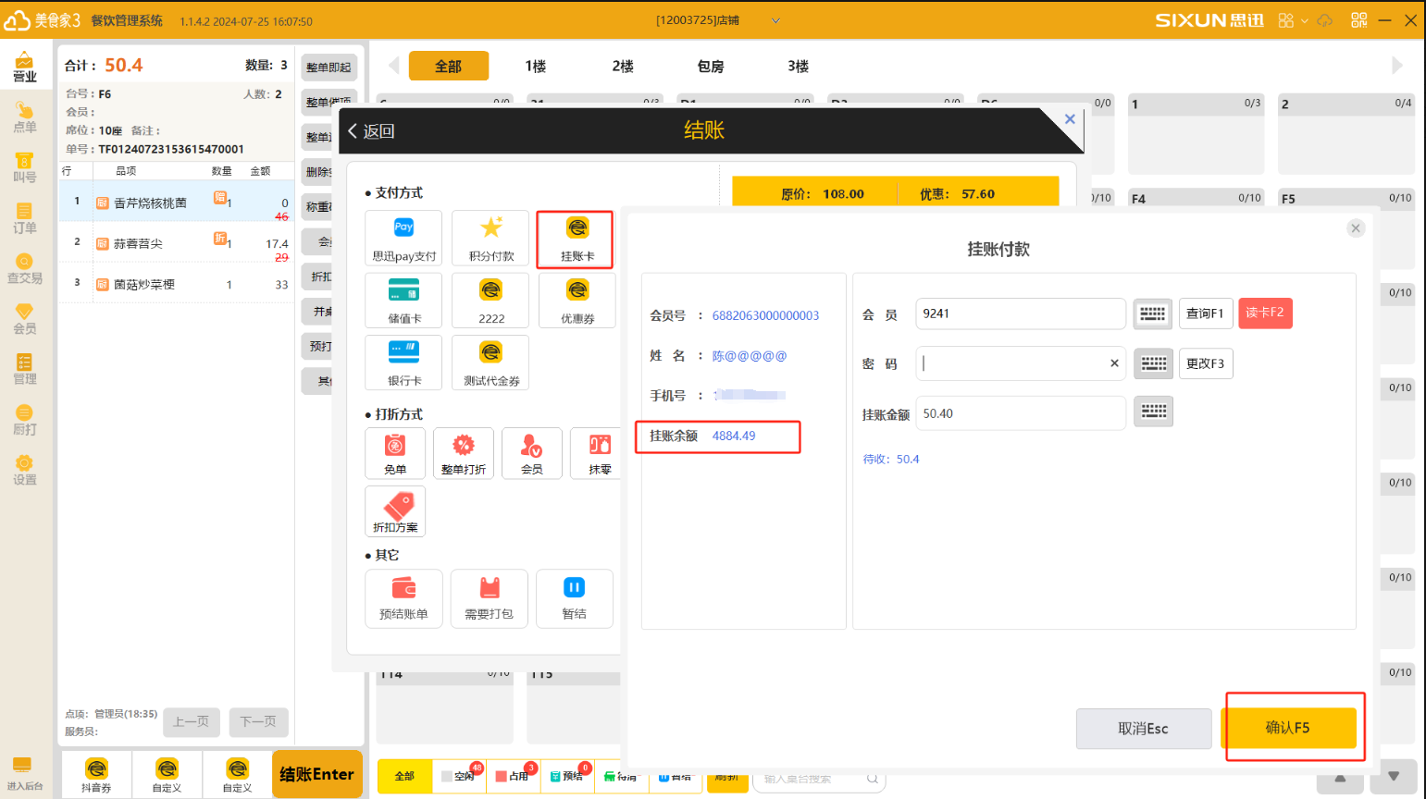The width and height of the screenshot is (1426, 799).
Task: Clear the 密码 field with X
Action: click(x=1114, y=363)
